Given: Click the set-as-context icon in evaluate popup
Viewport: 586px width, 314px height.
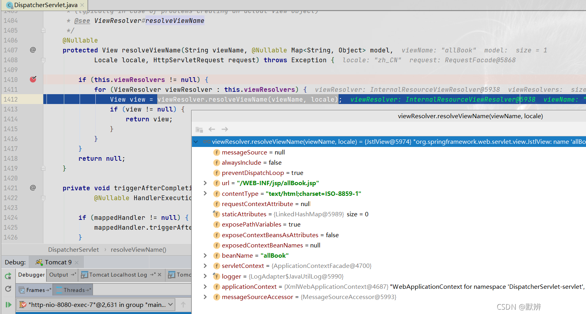Looking at the screenshot, I should [199, 129].
